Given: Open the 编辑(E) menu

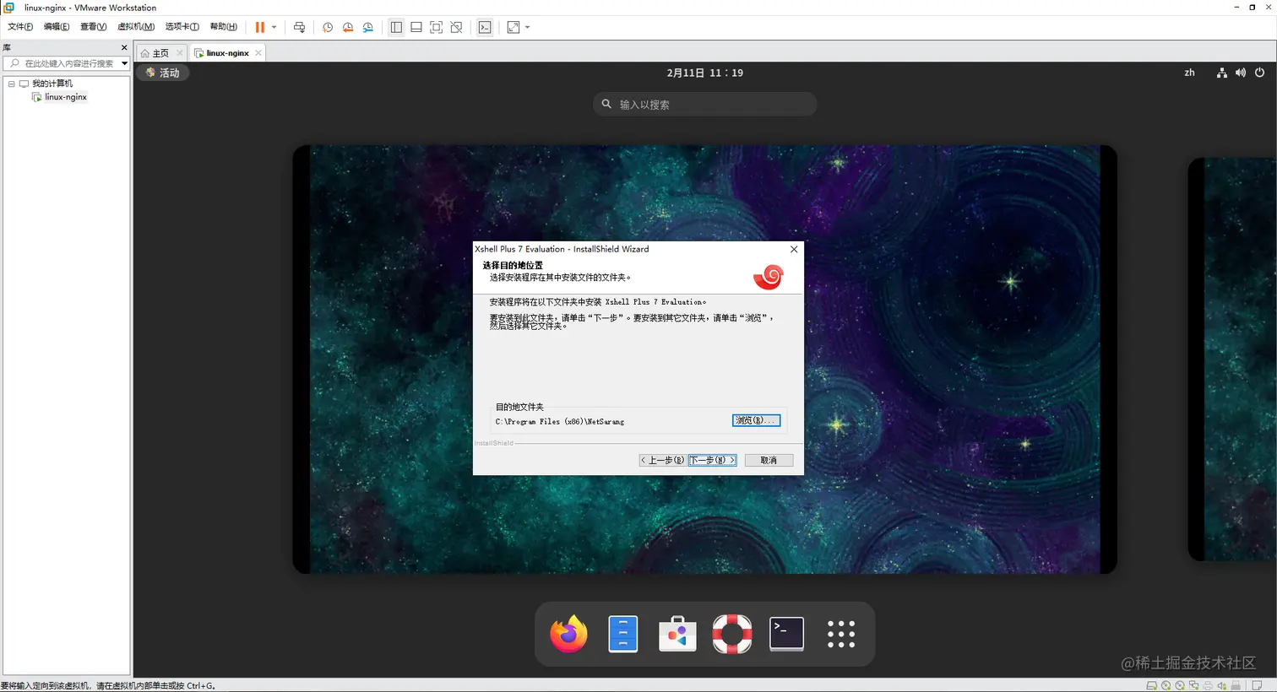Looking at the screenshot, I should click(57, 27).
